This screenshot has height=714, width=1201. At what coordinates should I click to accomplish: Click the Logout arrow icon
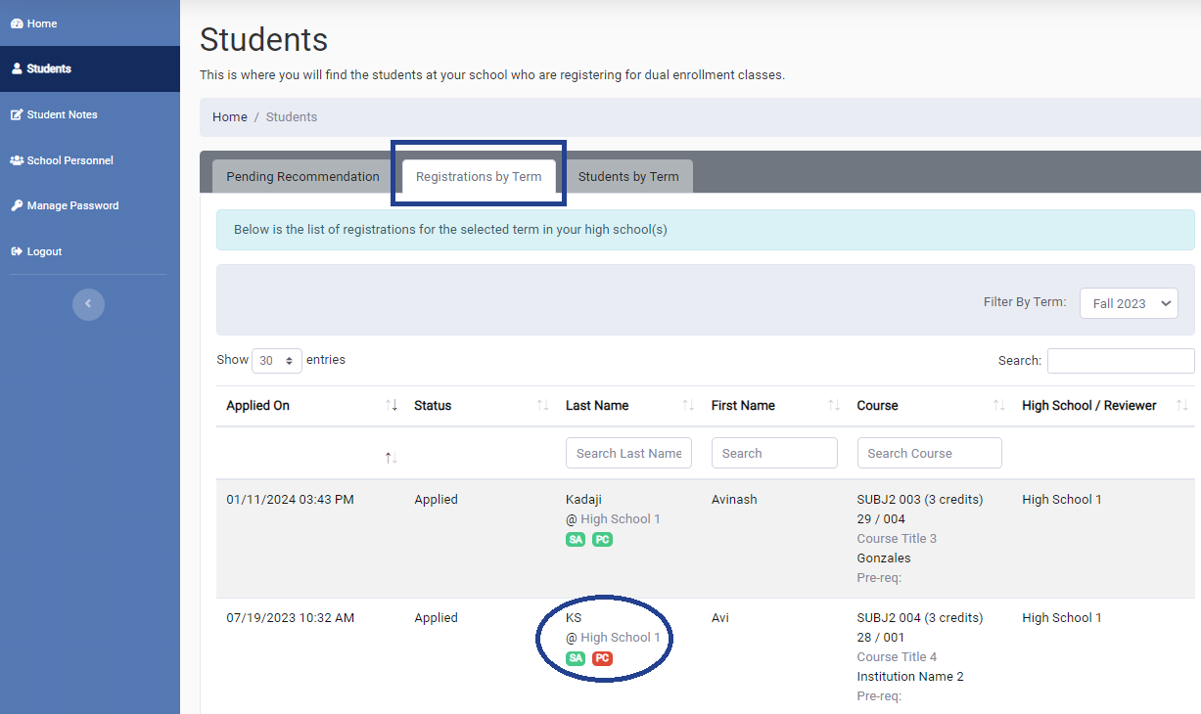(x=17, y=251)
